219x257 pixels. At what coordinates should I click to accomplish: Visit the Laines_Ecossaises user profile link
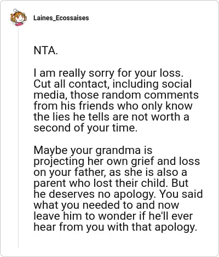61,18
